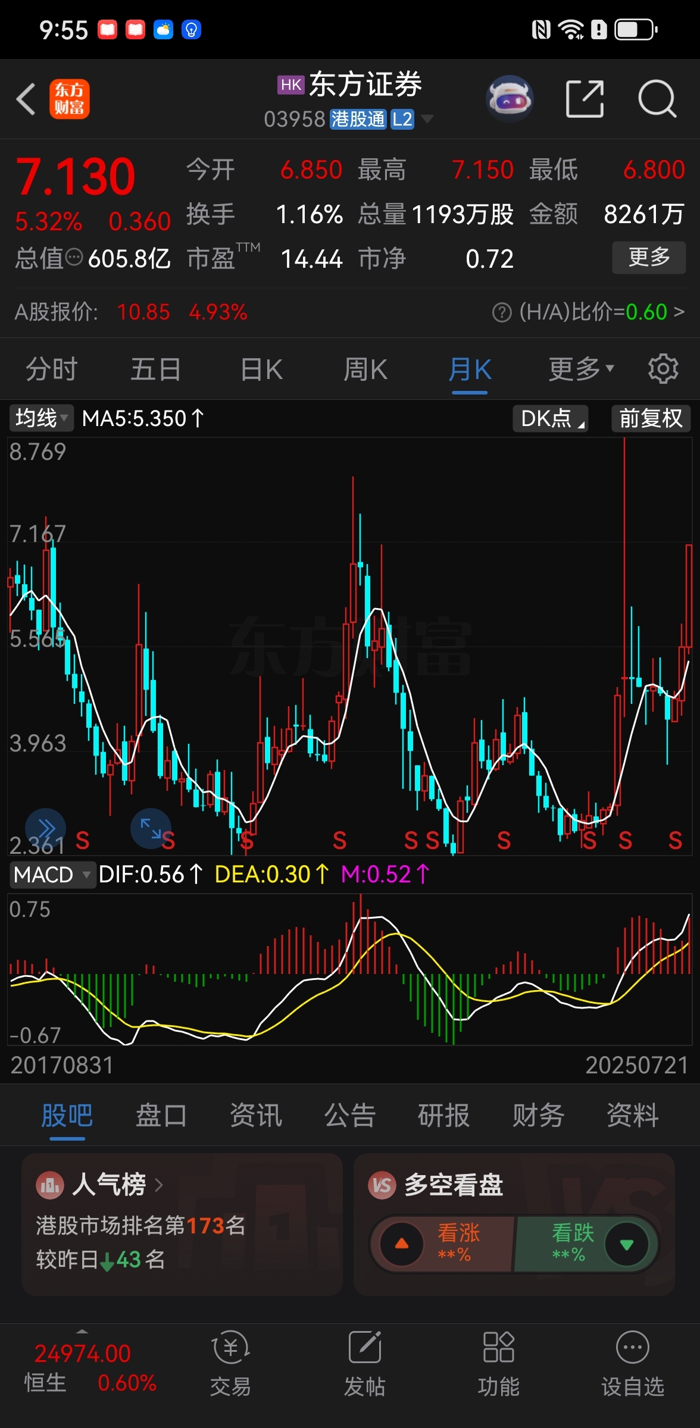Open the 更多 timeframe dropdown

[581, 369]
